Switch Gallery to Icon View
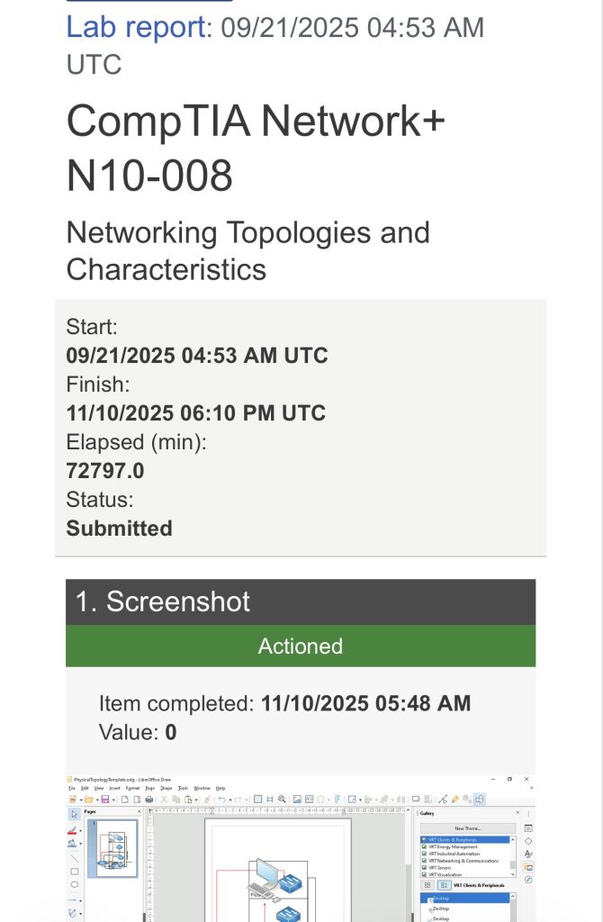 tap(427, 885)
